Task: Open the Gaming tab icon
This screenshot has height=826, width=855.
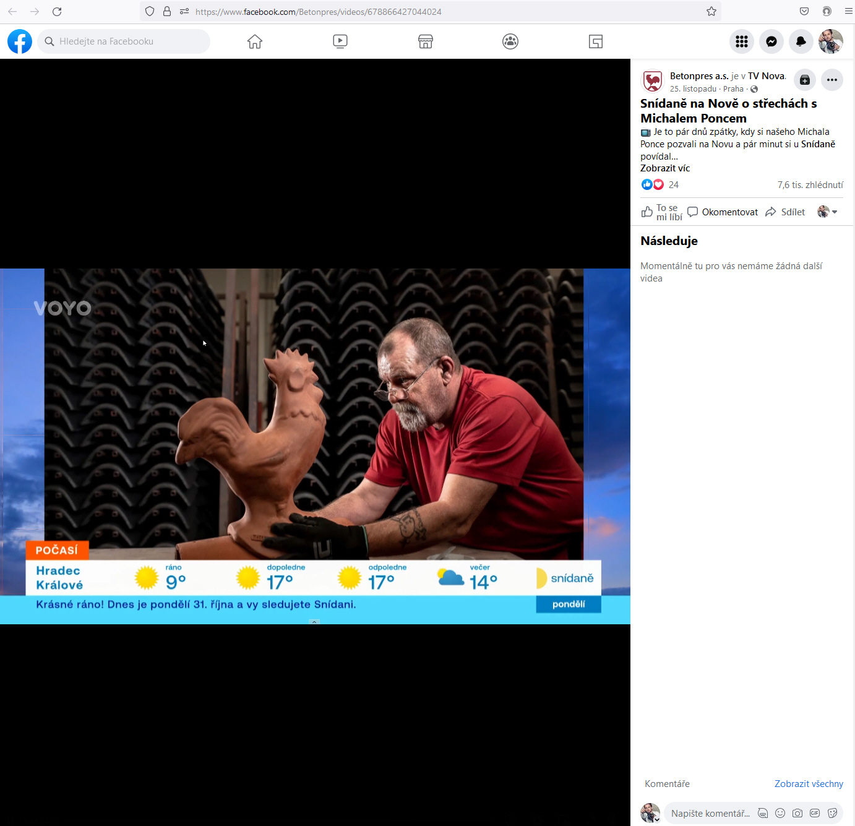Action: [596, 41]
